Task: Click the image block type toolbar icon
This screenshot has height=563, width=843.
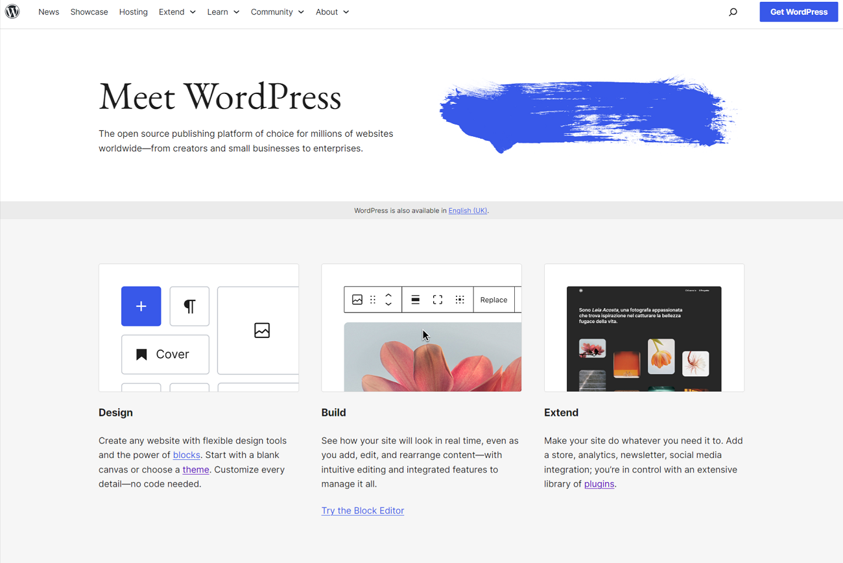Action: pyautogui.click(x=357, y=300)
